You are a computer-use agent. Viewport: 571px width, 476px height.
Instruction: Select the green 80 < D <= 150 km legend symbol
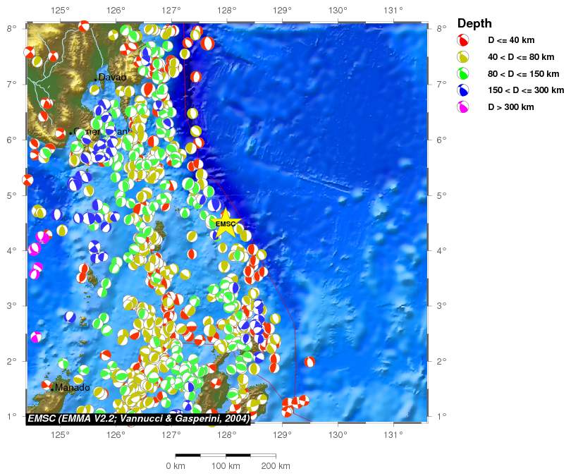pyautogui.click(x=464, y=73)
